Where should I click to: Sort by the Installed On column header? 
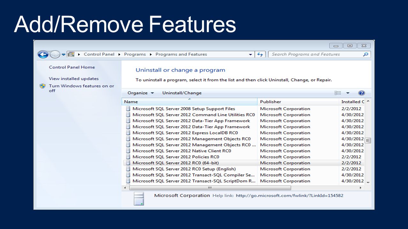tap(352, 102)
